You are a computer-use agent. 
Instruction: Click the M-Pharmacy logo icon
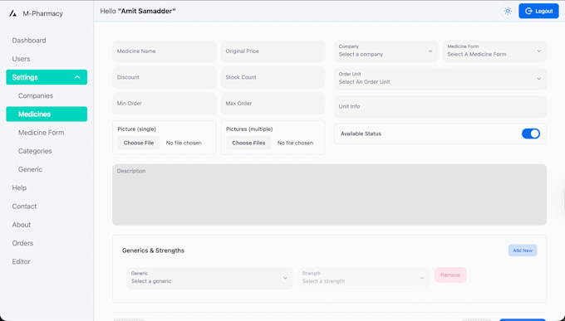tap(13, 13)
